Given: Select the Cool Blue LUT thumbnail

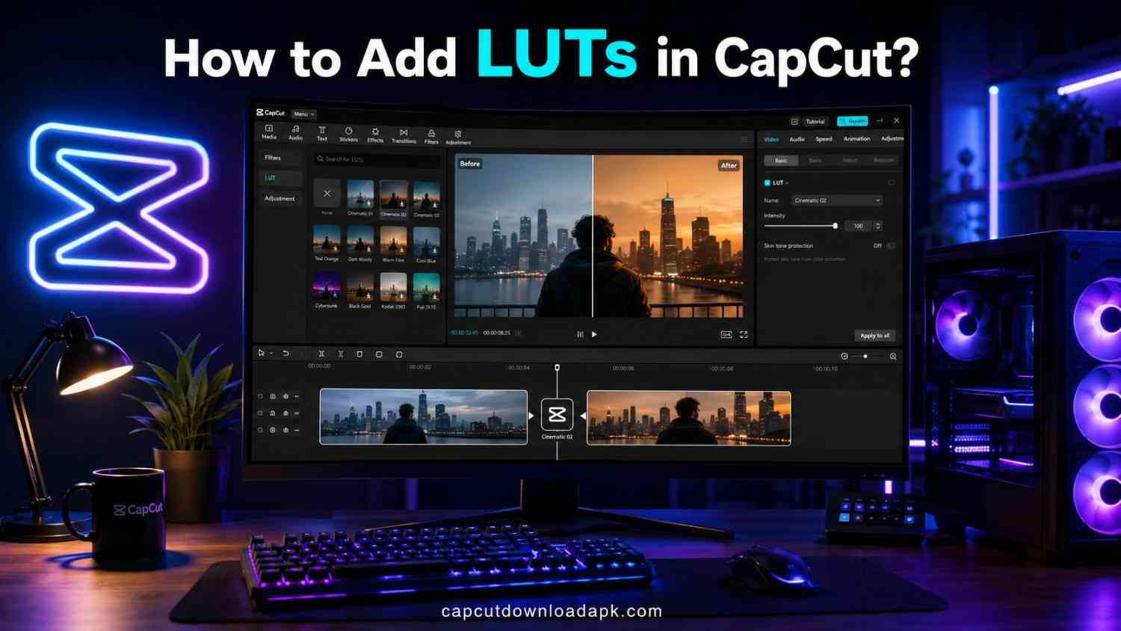Looking at the screenshot, I should point(427,242).
